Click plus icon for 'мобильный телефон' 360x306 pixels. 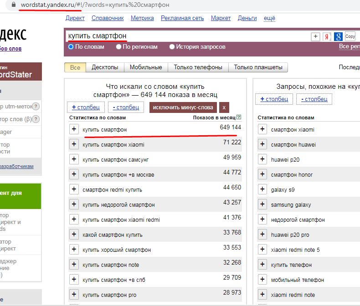262,280
